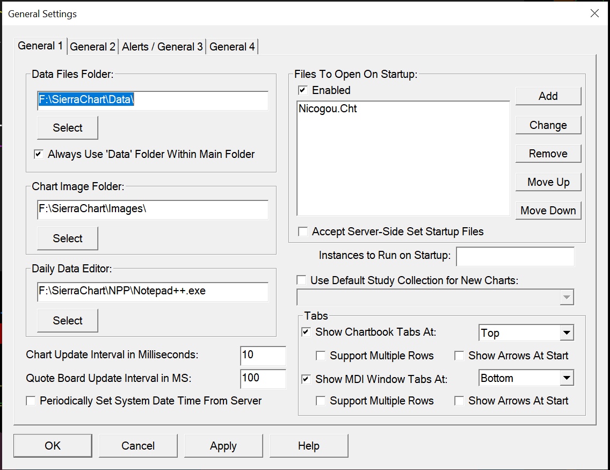Screen dimensions: 610x470
Task: Open the default study collection dropdown
Action: 567,297
